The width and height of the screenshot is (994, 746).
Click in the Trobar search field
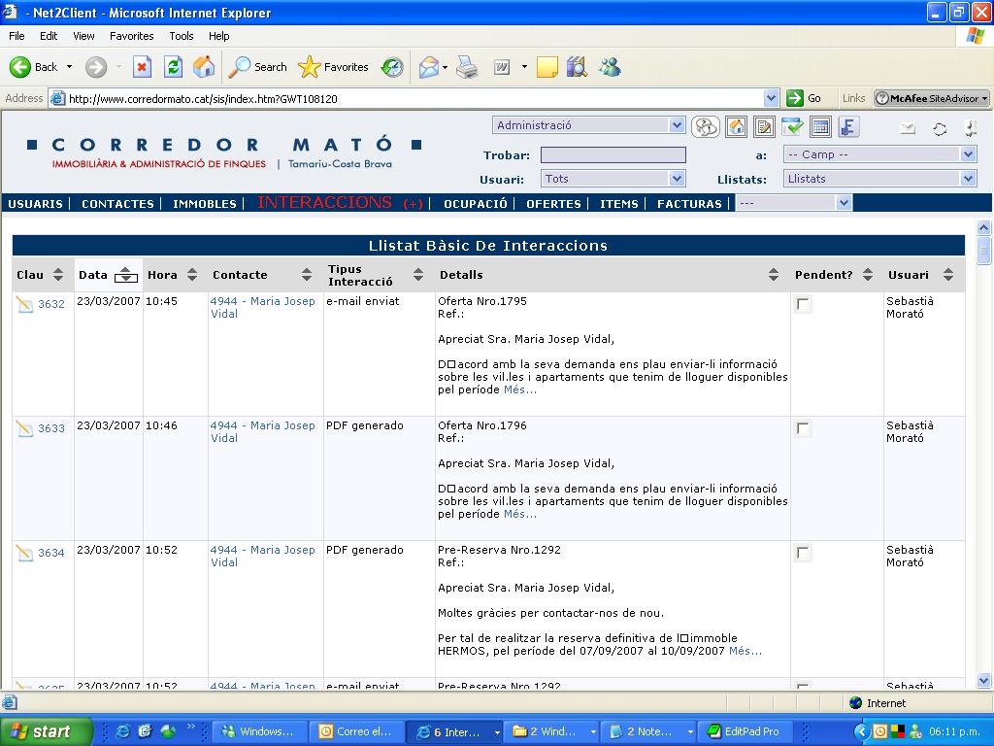click(x=613, y=154)
